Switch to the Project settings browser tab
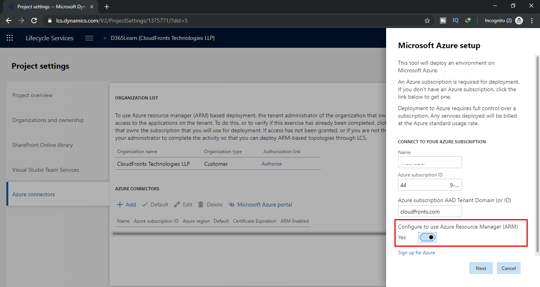Image resolution: width=540 pixels, height=287 pixels. 50,7
